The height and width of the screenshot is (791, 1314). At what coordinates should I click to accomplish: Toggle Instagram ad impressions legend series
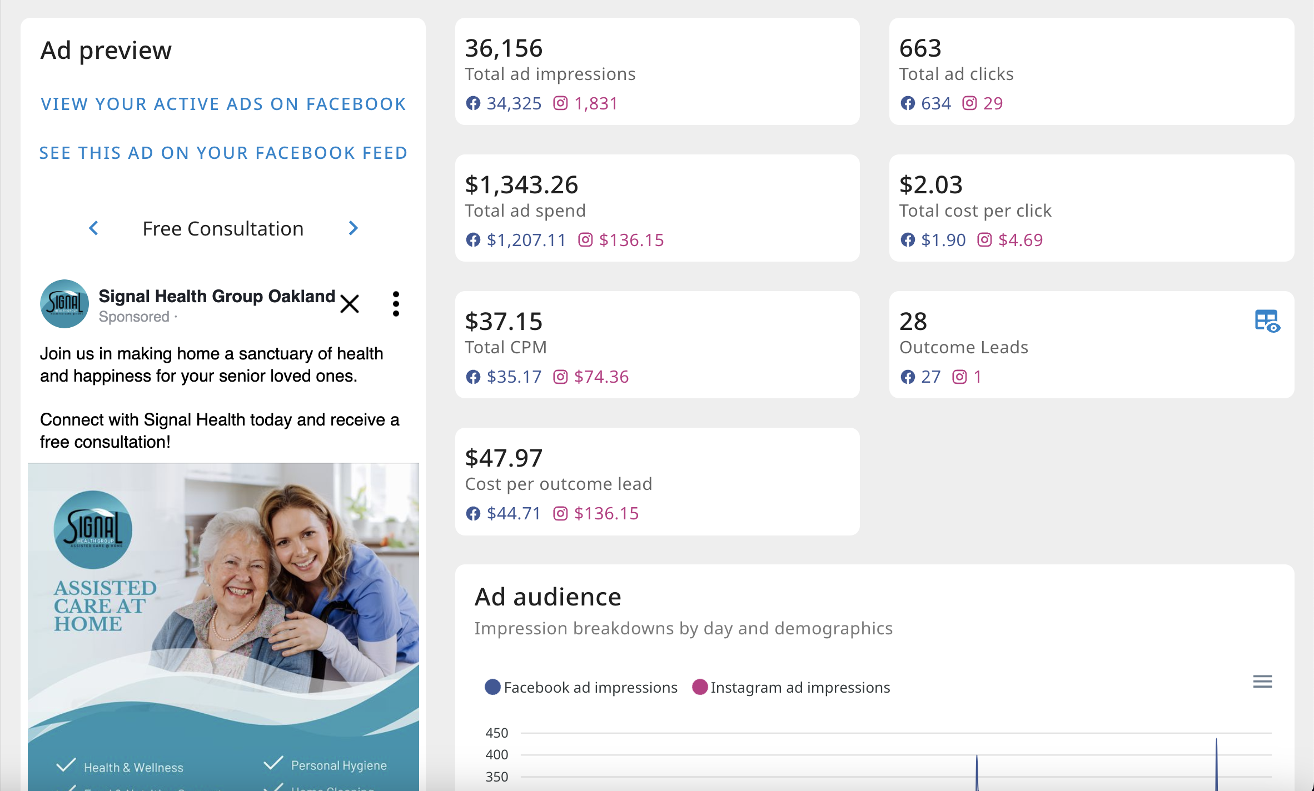coord(791,687)
